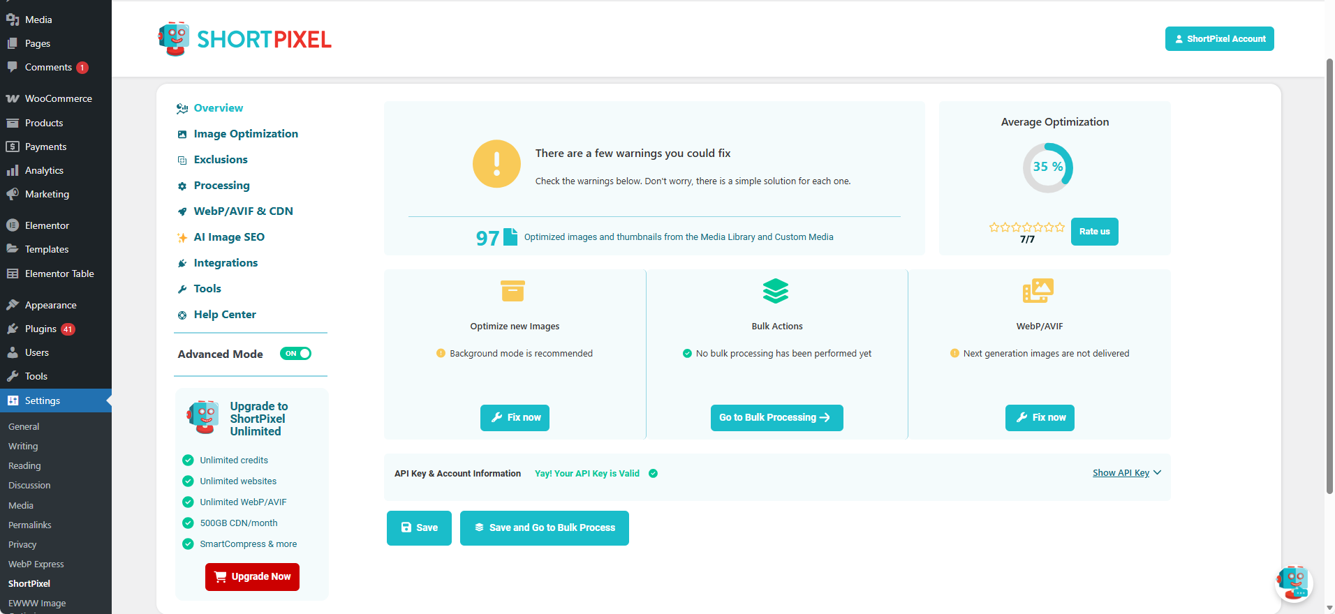The height and width of the screenshot is (614, 1335).
Task: Click the green API key valid checkmark
Action: tap(653, 473)
